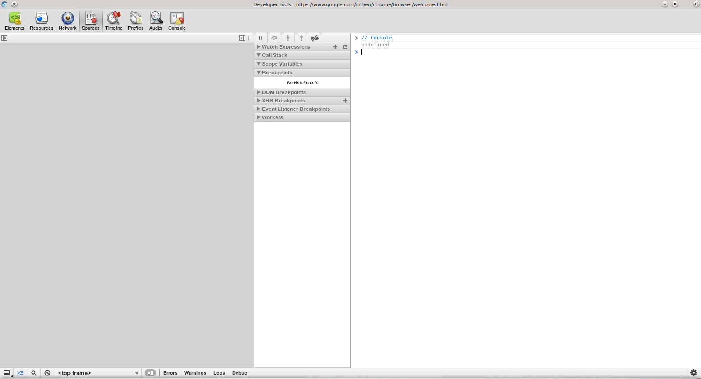This screenshot has height=379, width=701.
Task: Select the All console filter
Action: (x=150, y=373)
